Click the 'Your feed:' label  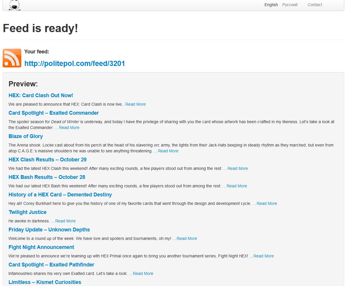36,51
